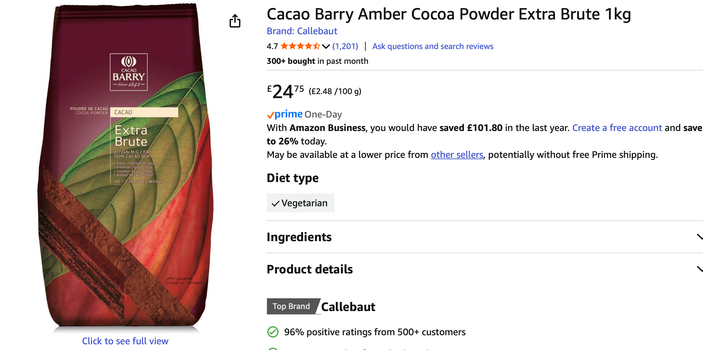Click the Cacao Barry product title
This screenshot has width=703, height=350.
pyautogui.click(x=449, y=14)
